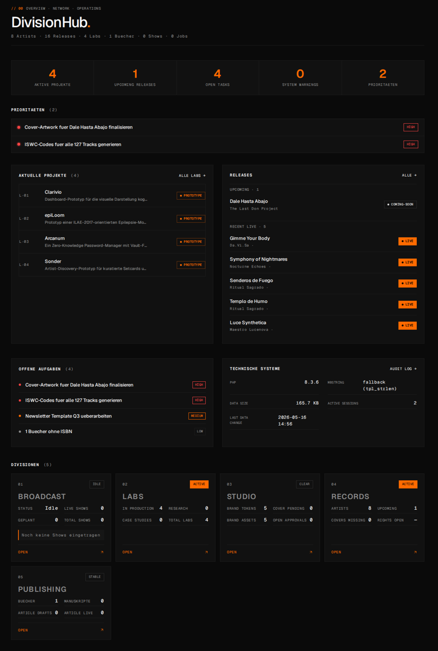Select Operations in top breadcrumb

click(x=89, y=8)
